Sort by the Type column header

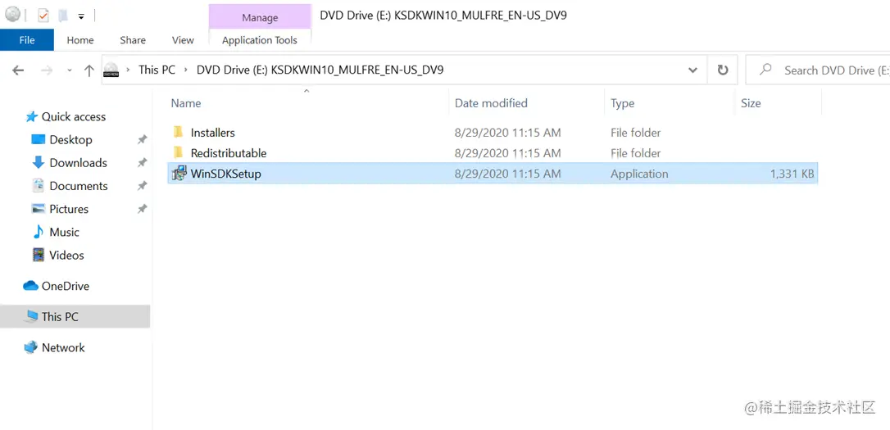click(623, 103)
